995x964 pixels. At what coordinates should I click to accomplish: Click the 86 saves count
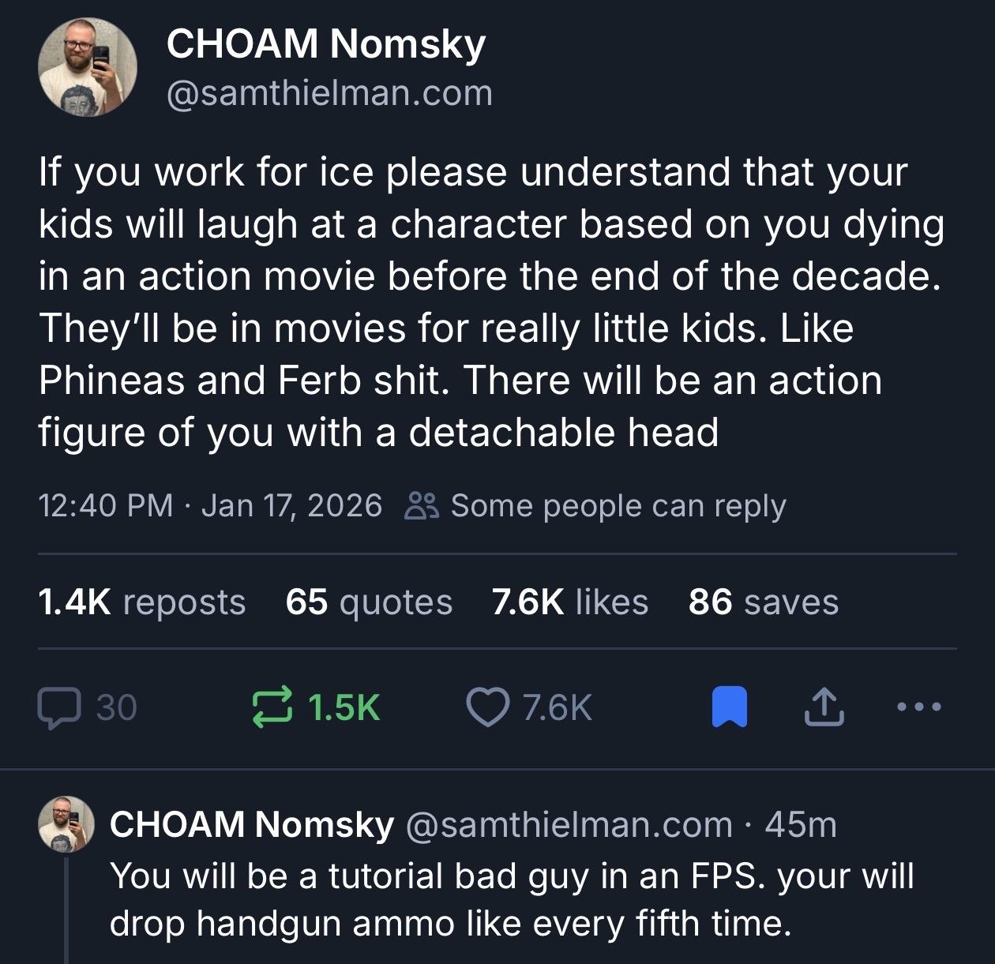(x=763, y=602)
